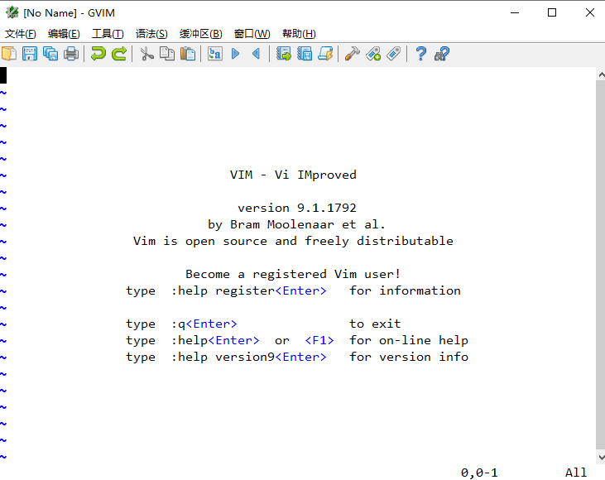605x480 pixels.
Task: Copy selection to clipboard icon
Action: pos(167,54)
